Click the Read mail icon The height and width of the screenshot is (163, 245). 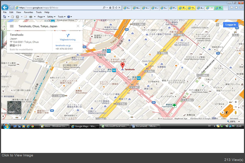[x=25, y=17]
